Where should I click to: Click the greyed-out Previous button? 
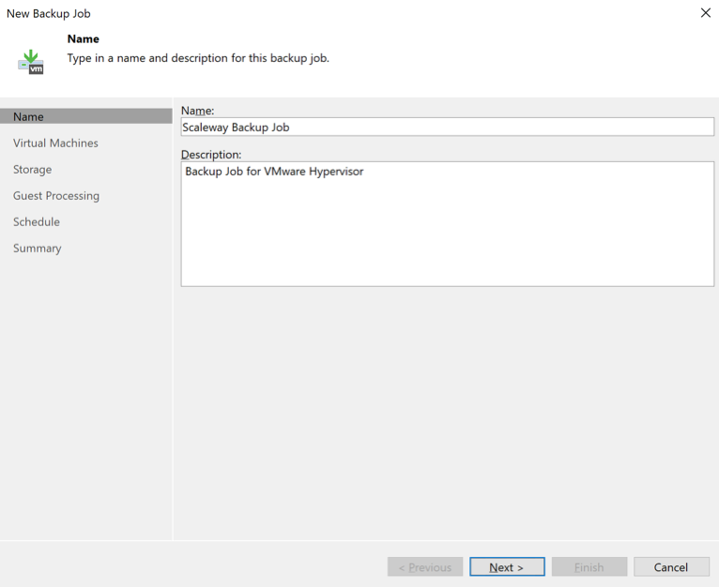click(x=425, y=567)
